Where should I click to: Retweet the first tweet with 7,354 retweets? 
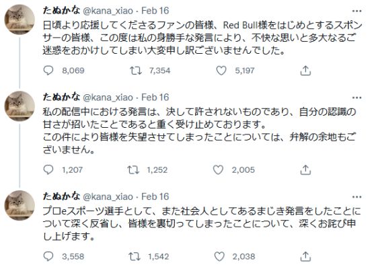(136, 71)
